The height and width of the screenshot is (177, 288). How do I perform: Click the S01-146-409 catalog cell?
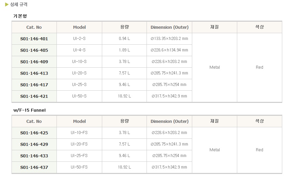pos(34,62)
